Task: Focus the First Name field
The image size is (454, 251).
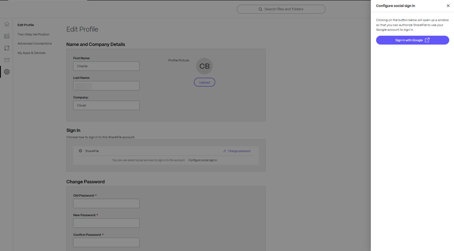Action: click(x=106, y=66)
